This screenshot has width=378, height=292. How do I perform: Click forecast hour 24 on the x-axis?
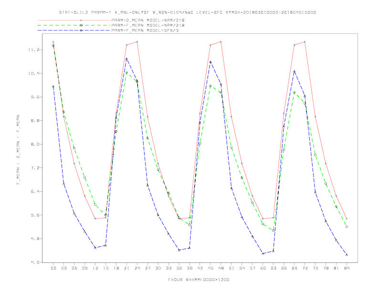[137, 268]
